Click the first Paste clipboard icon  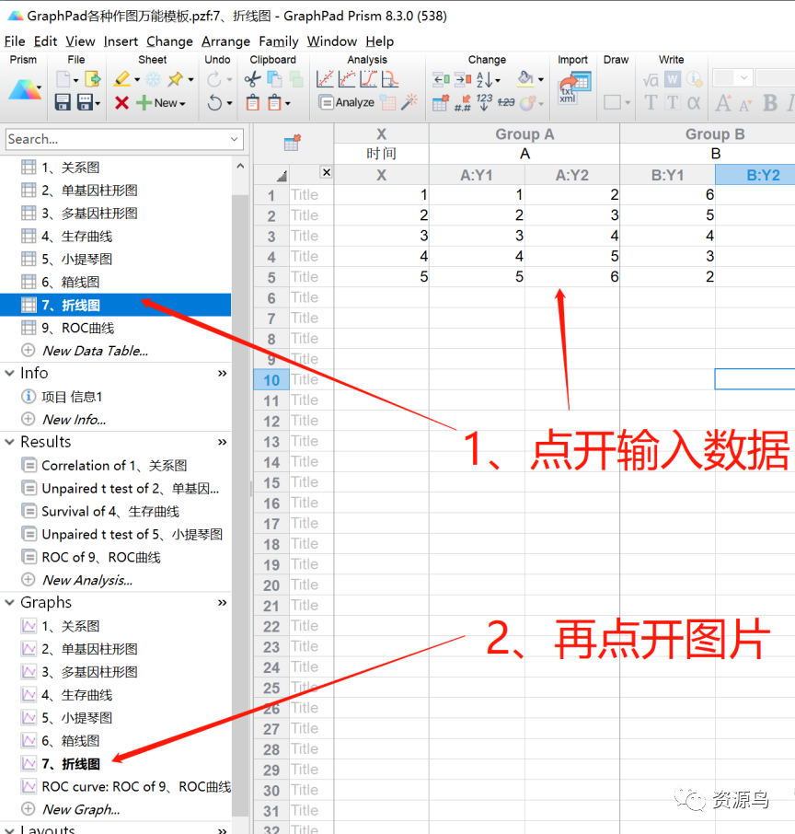(253, 102)
